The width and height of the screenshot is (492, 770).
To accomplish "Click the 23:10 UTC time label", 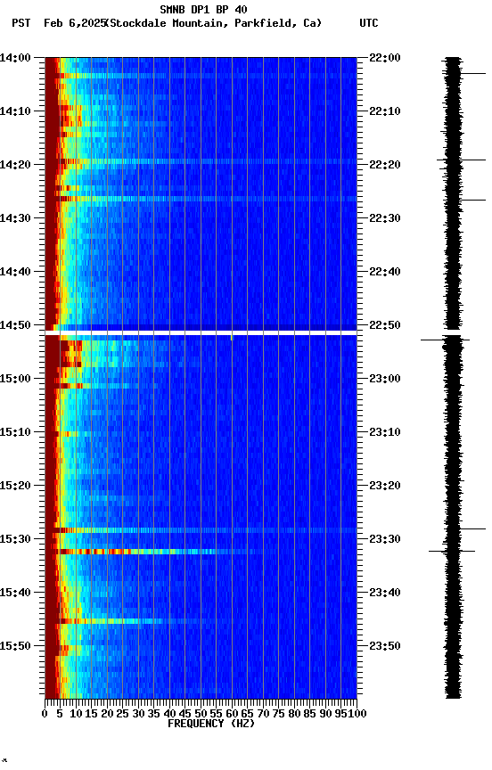I will click(x=385, y=432).
